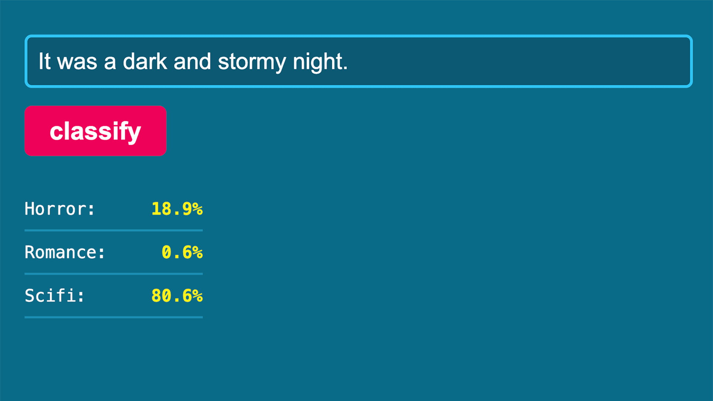713x401 pixels.
Task: Click the divider line below the Romance row
Action: pos(114,274)
